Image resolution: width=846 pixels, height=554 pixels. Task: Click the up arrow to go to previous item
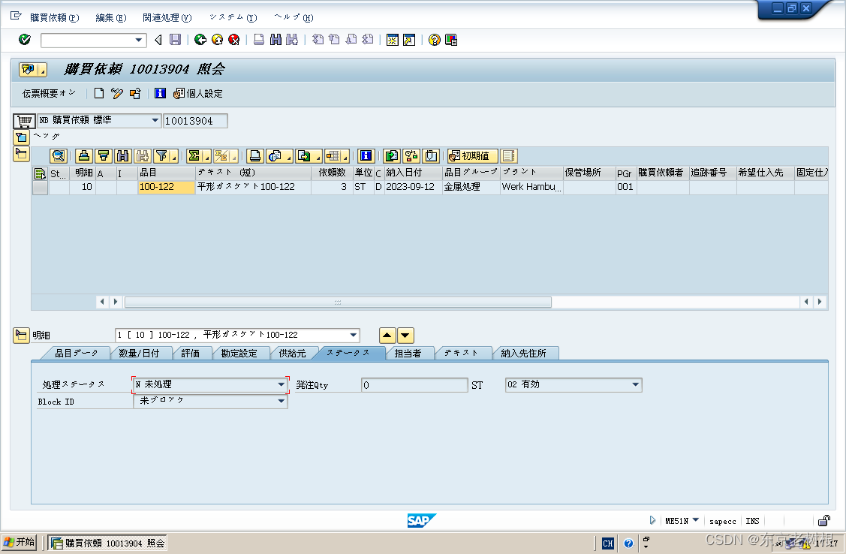point(387,336)
